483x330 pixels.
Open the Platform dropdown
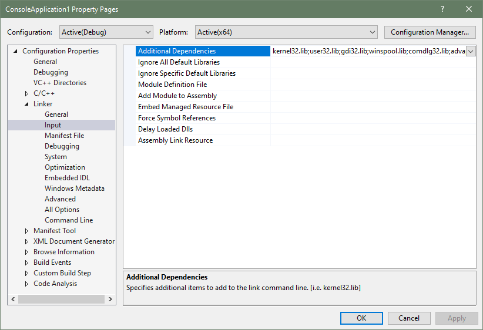[x=286, y=32]
